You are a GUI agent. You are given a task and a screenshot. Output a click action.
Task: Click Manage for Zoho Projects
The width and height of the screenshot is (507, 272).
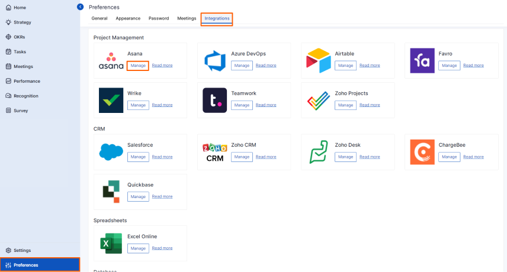(x=346, y=105)
